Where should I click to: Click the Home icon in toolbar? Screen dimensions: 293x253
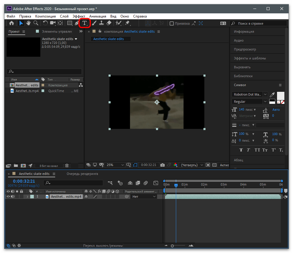(12, 23)
